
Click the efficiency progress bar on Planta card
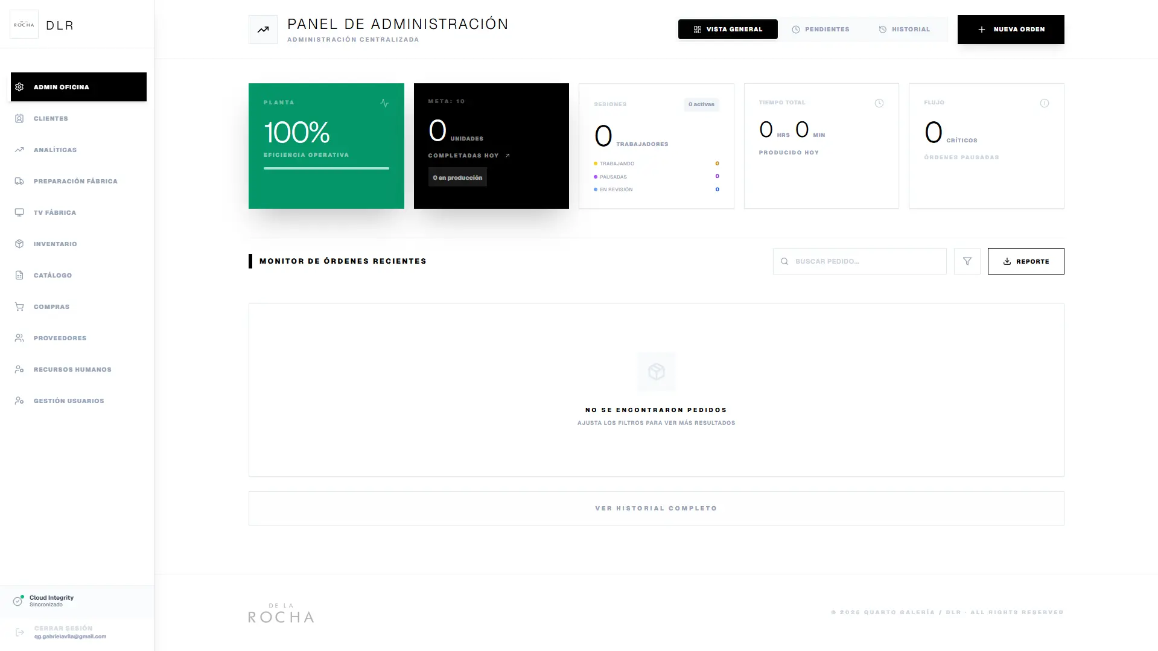(x=326, y=168)
